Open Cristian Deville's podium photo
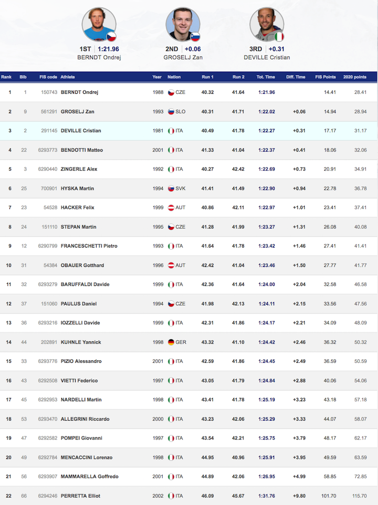Screen dimensions: 378x505 click(267, 25)
